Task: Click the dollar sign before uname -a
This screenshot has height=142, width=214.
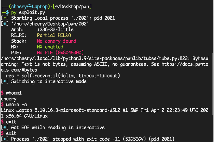Action: tap(2, 105)
